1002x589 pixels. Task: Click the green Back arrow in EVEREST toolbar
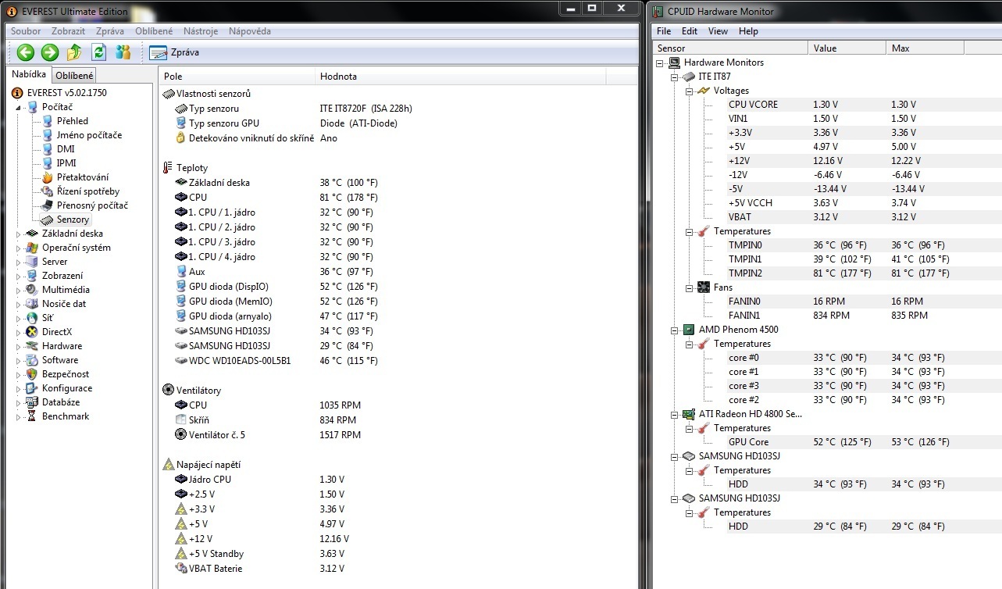(x=26, y=52)
